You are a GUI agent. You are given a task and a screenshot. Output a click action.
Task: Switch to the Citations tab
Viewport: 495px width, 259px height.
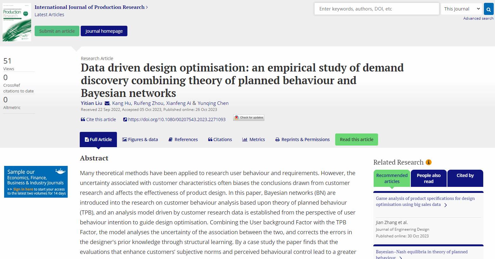click(x=220, y=140)
